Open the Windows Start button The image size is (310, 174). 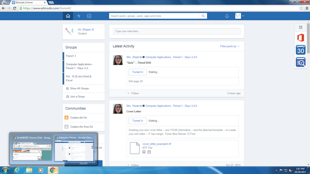[5, 170]
